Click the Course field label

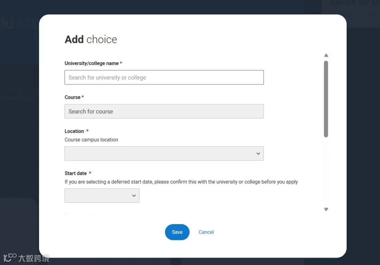72,97
